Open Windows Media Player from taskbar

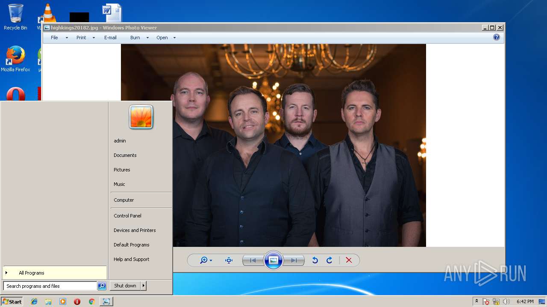[63, 301]
